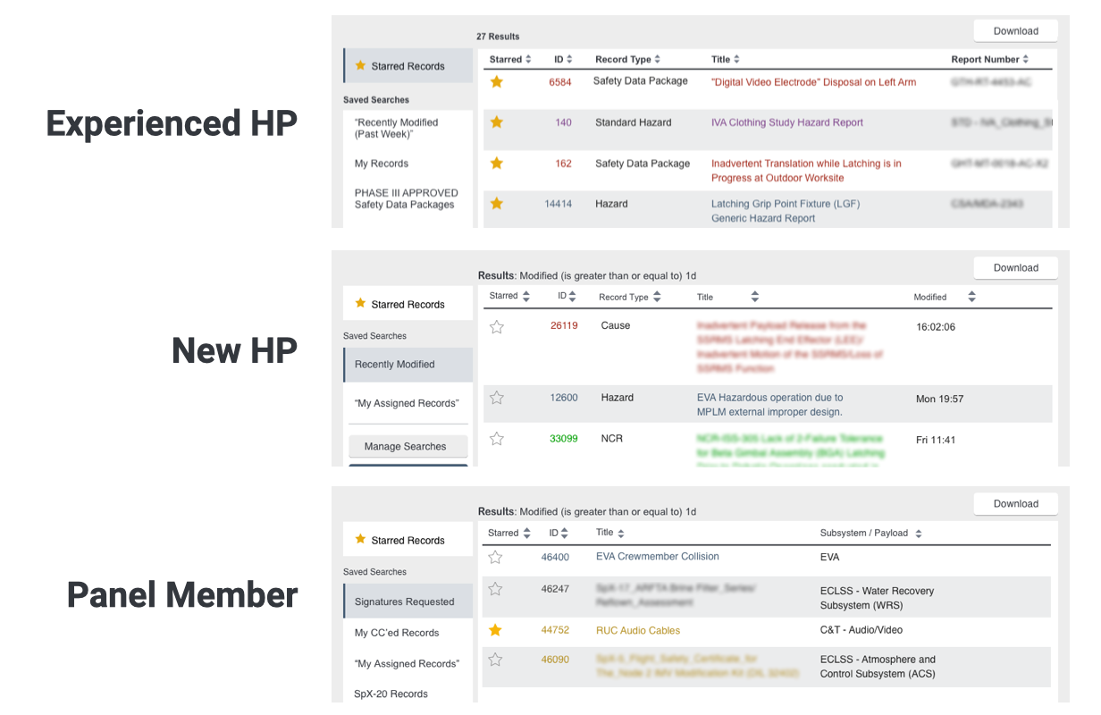
Task: Click Download button in Panel Member panel
Action: pyautogui.click(x=1015, y=503)
